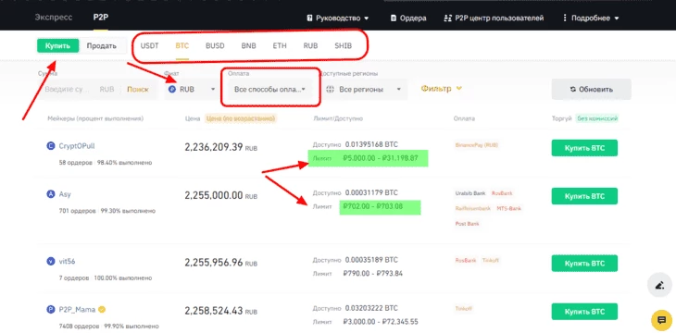The height and width of the screenshot is (333, 676).
Task: Open vit56 maker profile
Action: tap(67, 262)
